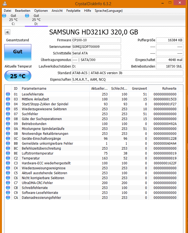Click status orb for Luftstromtemperatur
The width and height of the screenshot is (188, 233).
pyautogui.click(x=8, y=153)
